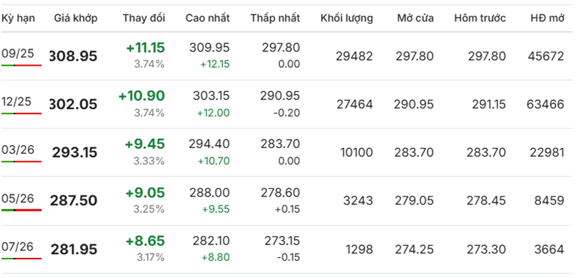The height and width of the screenshot is (278, 576).
Task: Click the Mở cửa column header
Action: [x=415, y=18]
